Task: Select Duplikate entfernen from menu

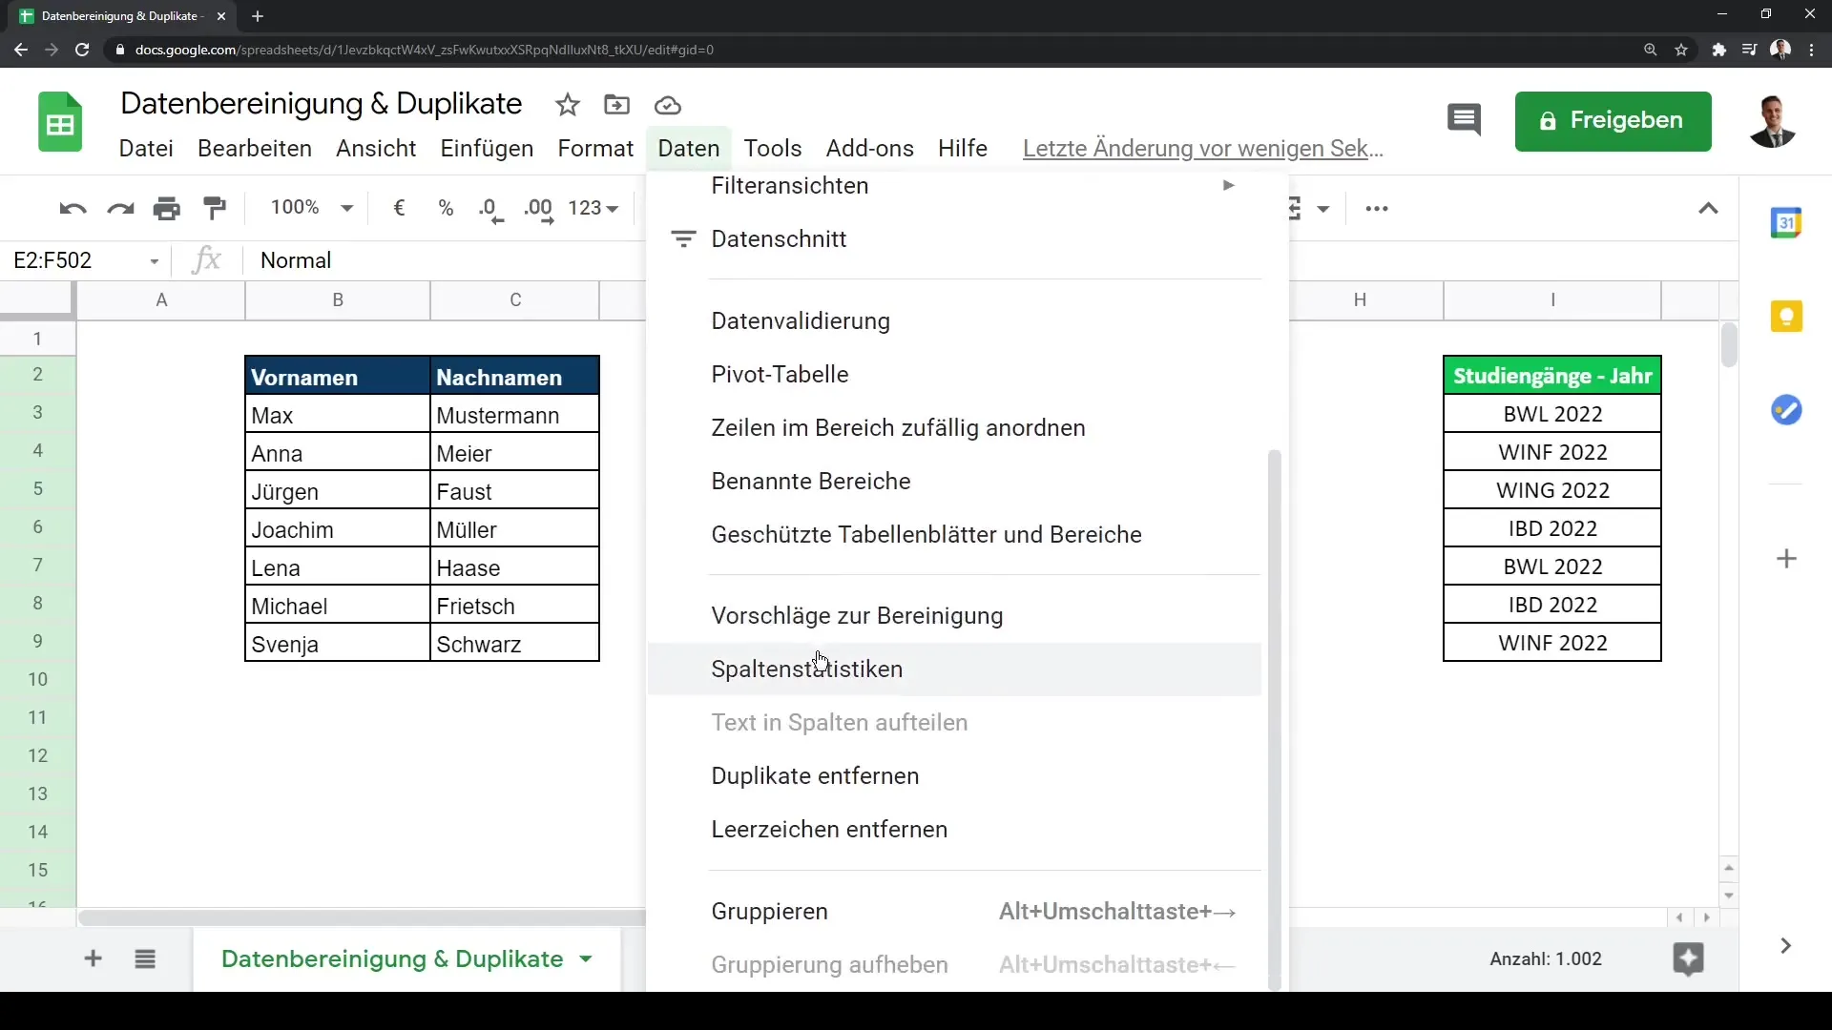Action: [x=814, y=774]
